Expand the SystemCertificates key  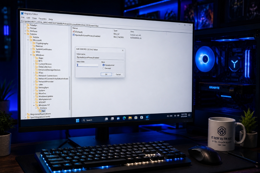pos(31,49)
